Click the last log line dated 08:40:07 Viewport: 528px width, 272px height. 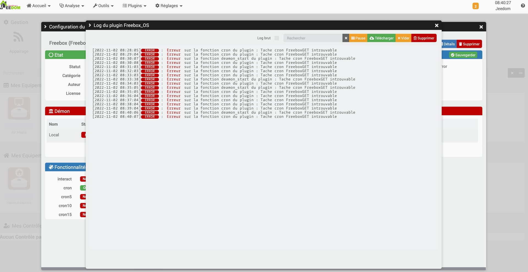pos(215,117)
